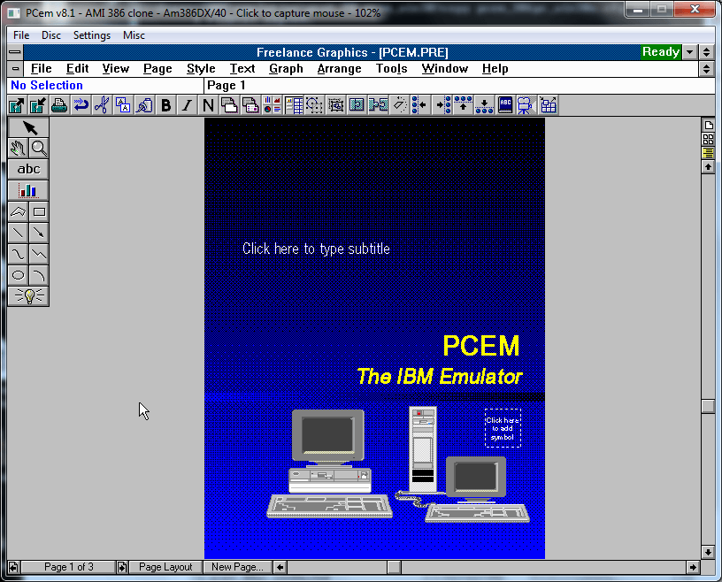Click the application restore up-down arrows button
The width and height of the screenshot is (722, 582).
tap(707, 52)
